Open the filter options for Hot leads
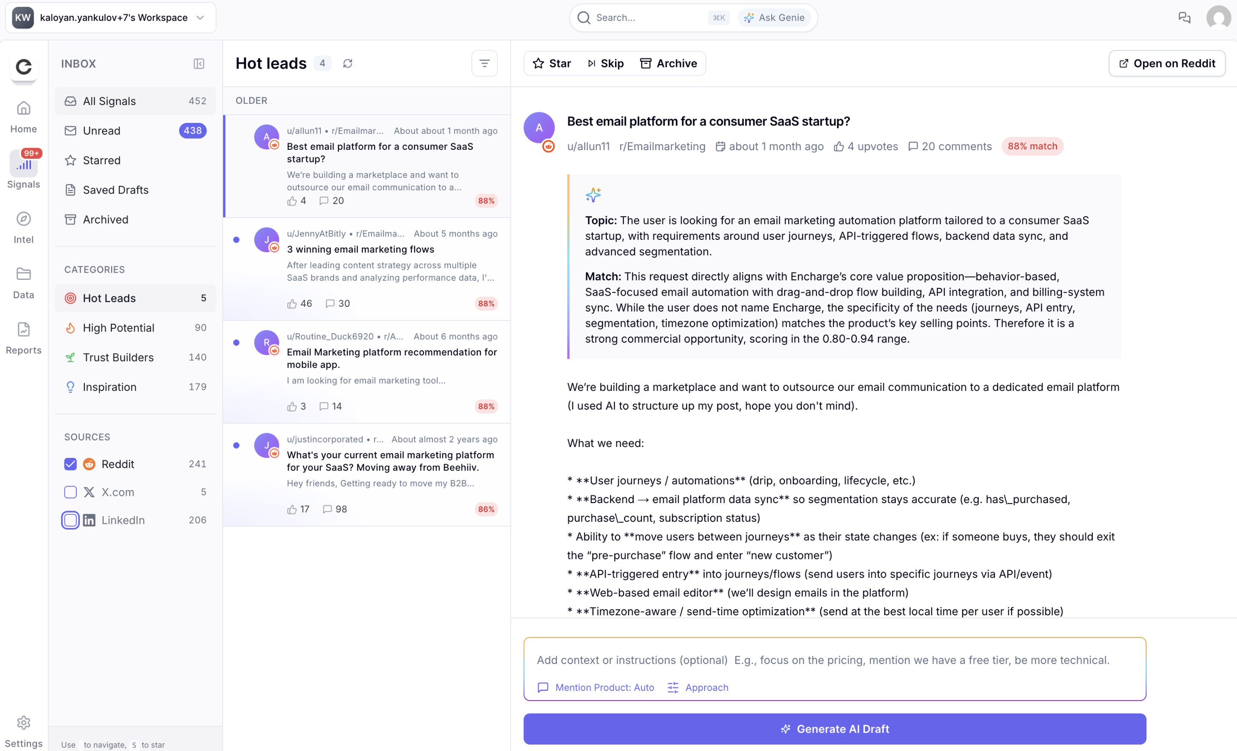 tap(484, 63)
